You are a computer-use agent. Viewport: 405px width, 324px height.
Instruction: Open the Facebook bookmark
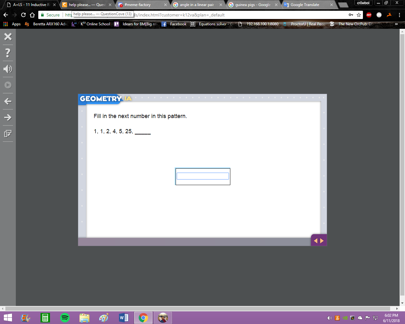[174, 24]
